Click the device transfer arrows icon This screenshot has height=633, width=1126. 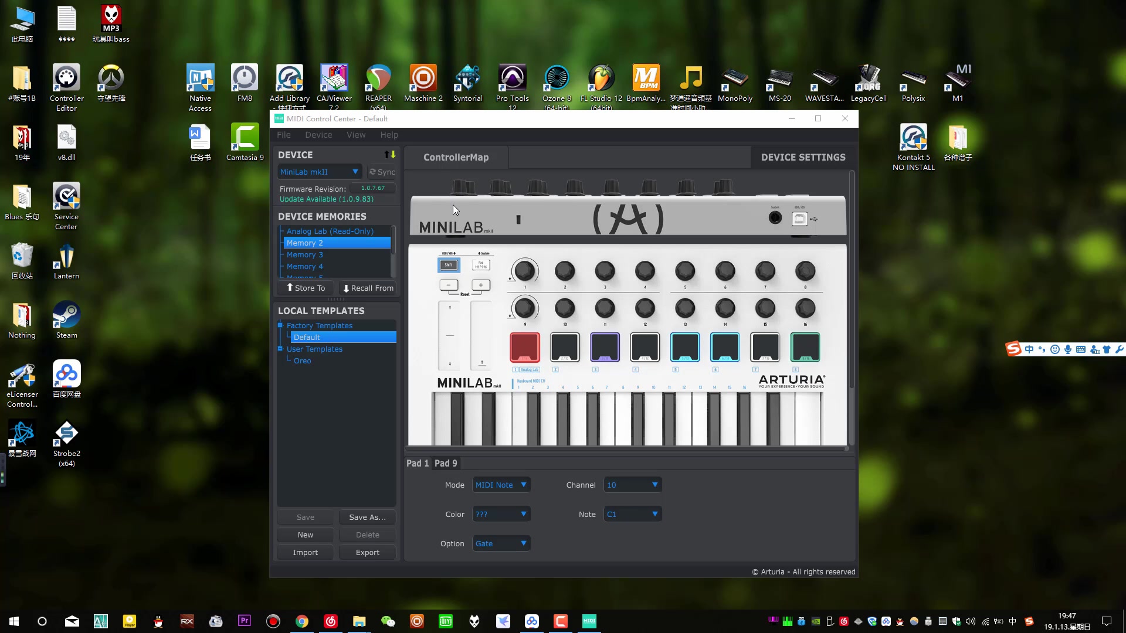[x=390, y=155]
